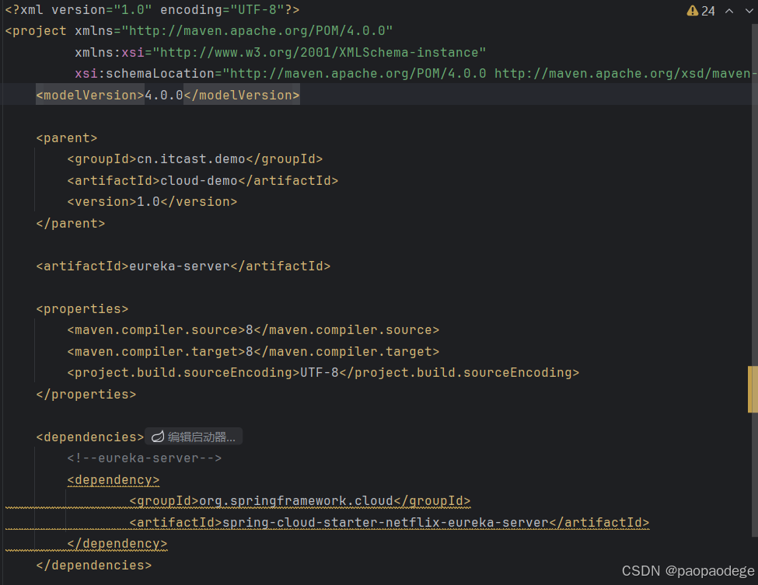Click the closing parent tag
758x585 pixels.
pyautogui.click(x=71, y=223)
